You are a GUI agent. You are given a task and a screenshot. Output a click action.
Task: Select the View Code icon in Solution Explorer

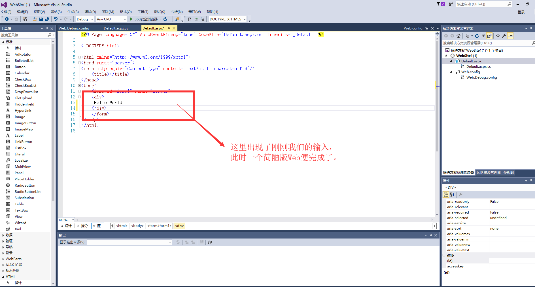498,36
